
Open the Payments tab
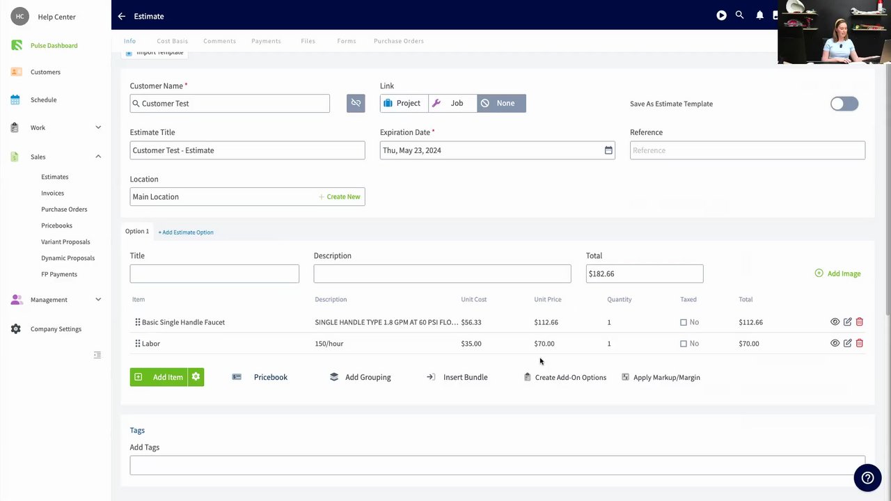click(x=267, y=41)
